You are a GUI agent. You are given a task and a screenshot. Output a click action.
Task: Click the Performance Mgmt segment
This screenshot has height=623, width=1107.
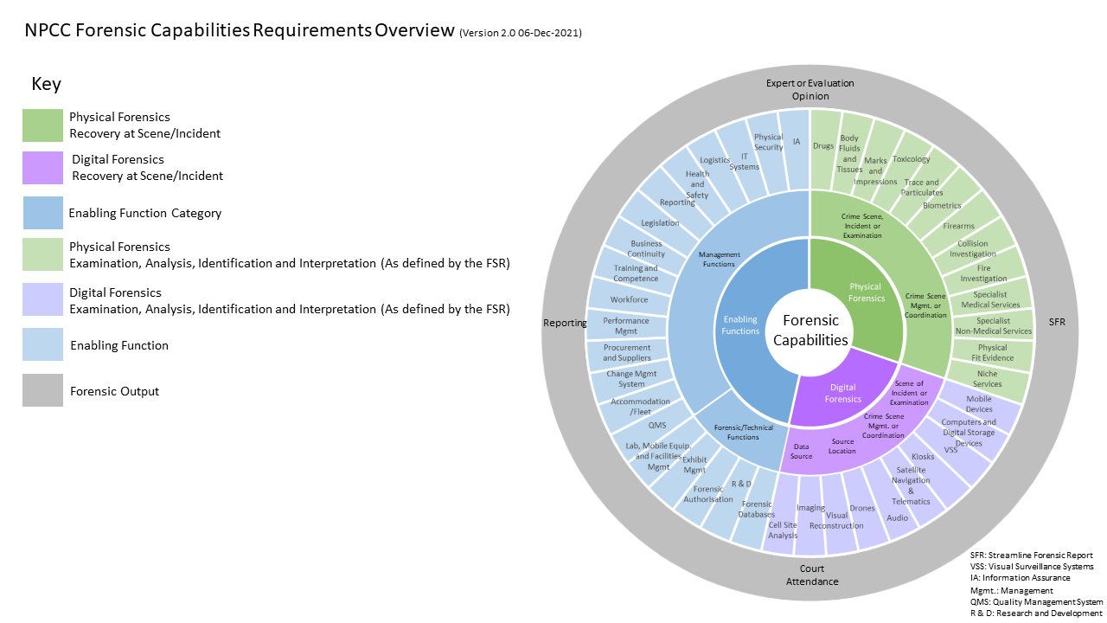pyautogui.click(x=626, y=325)
